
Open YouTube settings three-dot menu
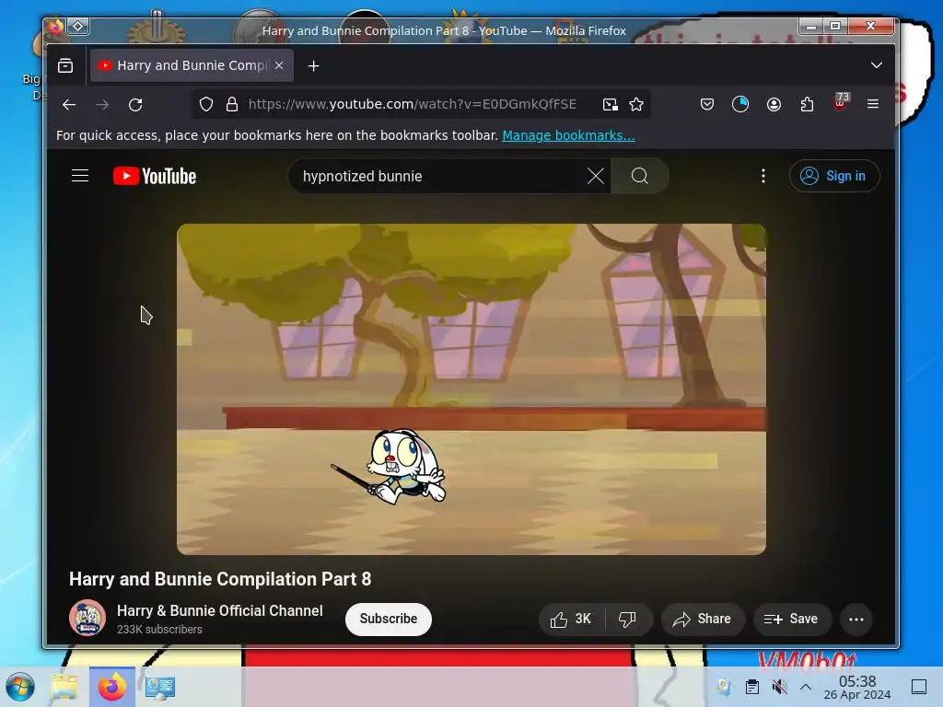[x=763, y=176]
